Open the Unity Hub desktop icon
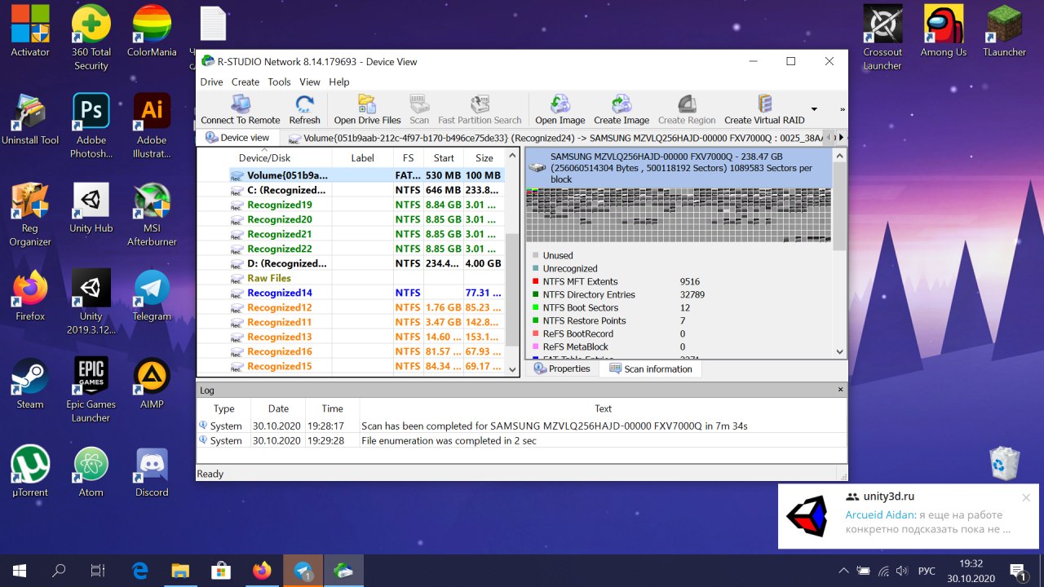The height and width of the screenshot is (587, 1044). 91,207
